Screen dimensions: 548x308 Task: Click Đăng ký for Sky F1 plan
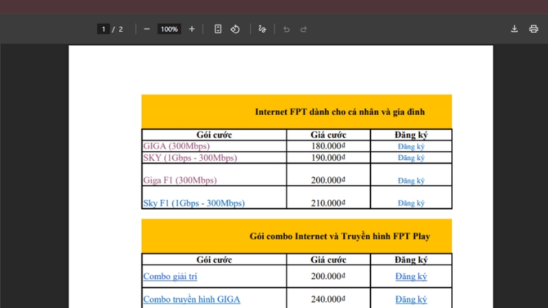click(411, 203)
